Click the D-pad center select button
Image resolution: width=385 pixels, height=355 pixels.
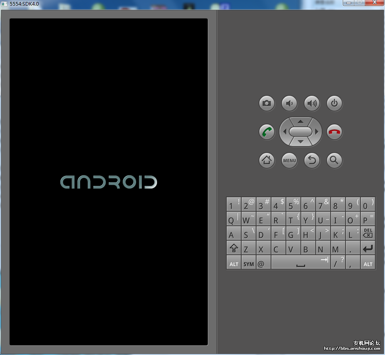click(300, 132)
